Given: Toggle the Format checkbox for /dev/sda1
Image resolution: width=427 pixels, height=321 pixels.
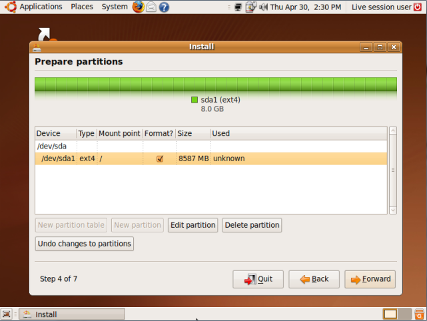Looking at the screenshot, I should pos(160,159).
